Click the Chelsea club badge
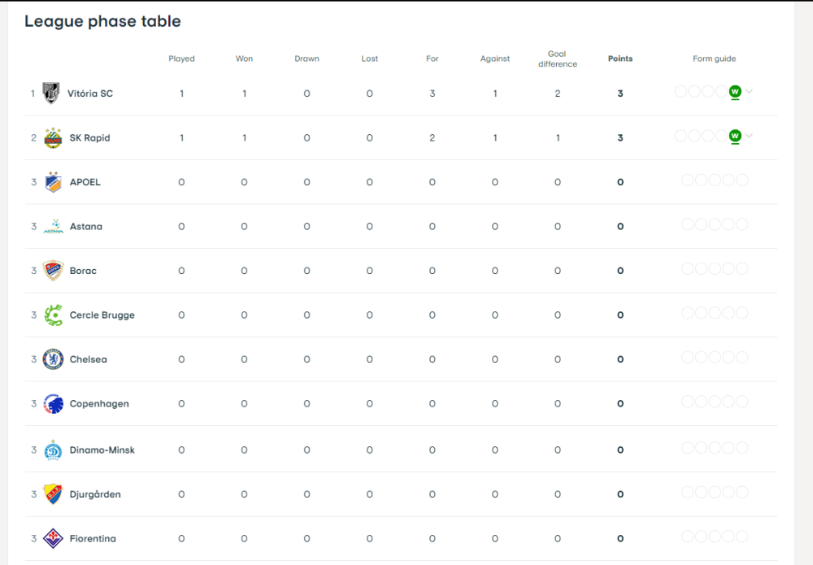 pos(53,359)
